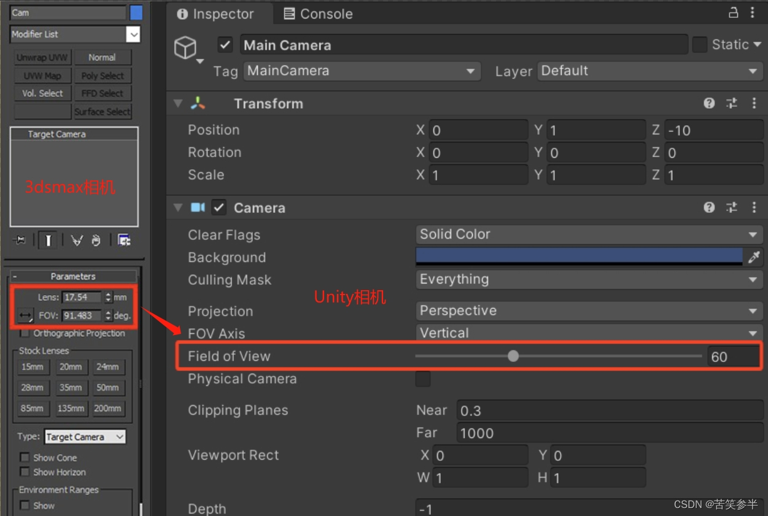Open the Modifier List dropdown
This screenshot has width=768, height=516.
tap(76, 34)
